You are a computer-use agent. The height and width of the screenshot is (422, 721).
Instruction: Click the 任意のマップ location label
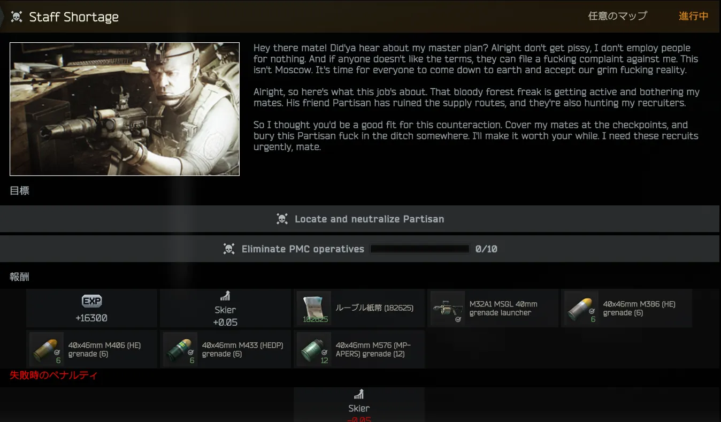tap(617, 16)
